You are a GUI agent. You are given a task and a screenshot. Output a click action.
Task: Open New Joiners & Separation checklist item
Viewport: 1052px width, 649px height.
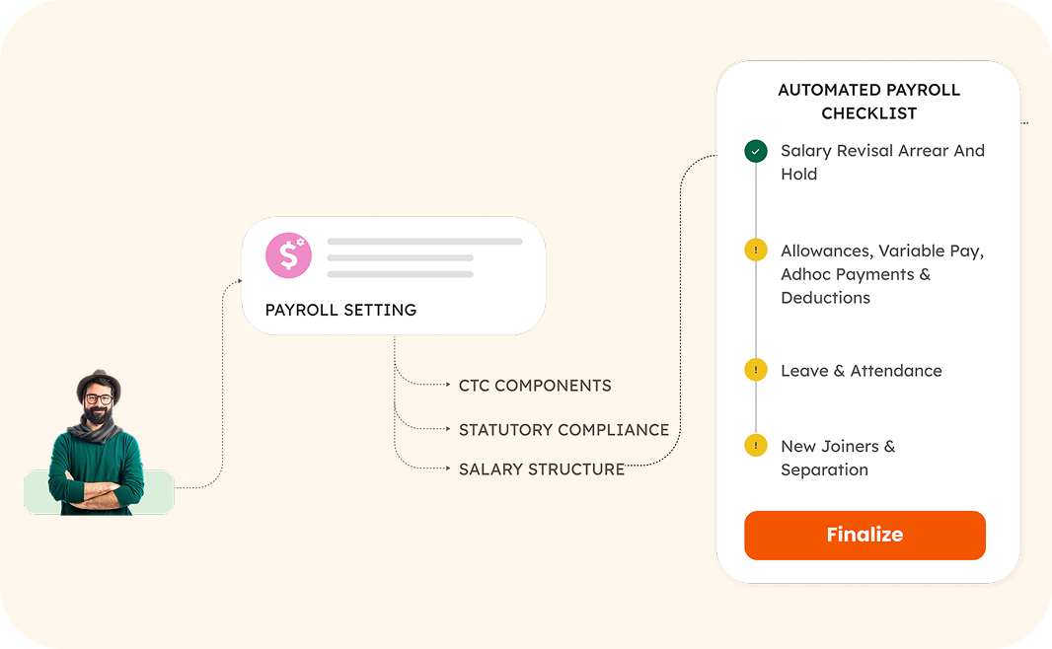coord(838,458)
